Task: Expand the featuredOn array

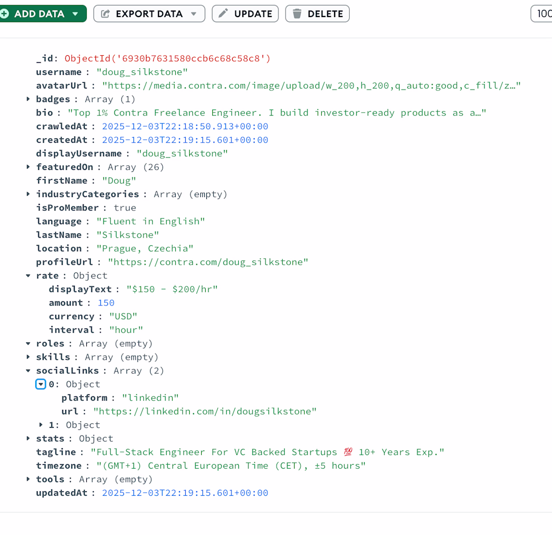Action: pyautogui.click(x=28, y=167)
